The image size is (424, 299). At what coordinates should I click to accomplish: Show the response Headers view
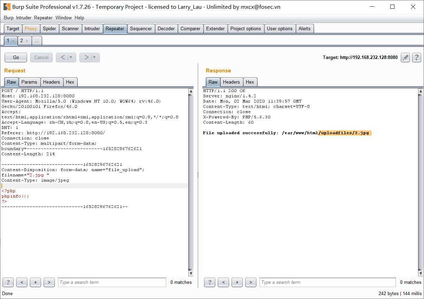231,82
